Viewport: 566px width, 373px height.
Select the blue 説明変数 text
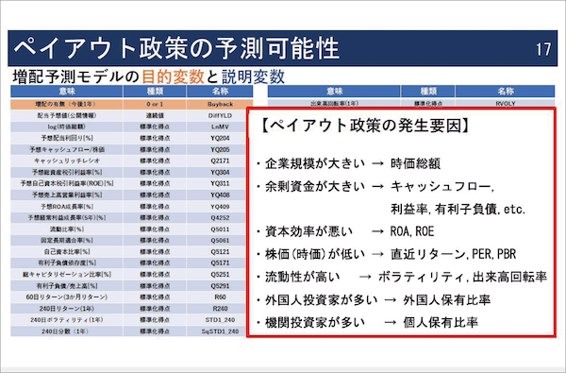(253, 76)
